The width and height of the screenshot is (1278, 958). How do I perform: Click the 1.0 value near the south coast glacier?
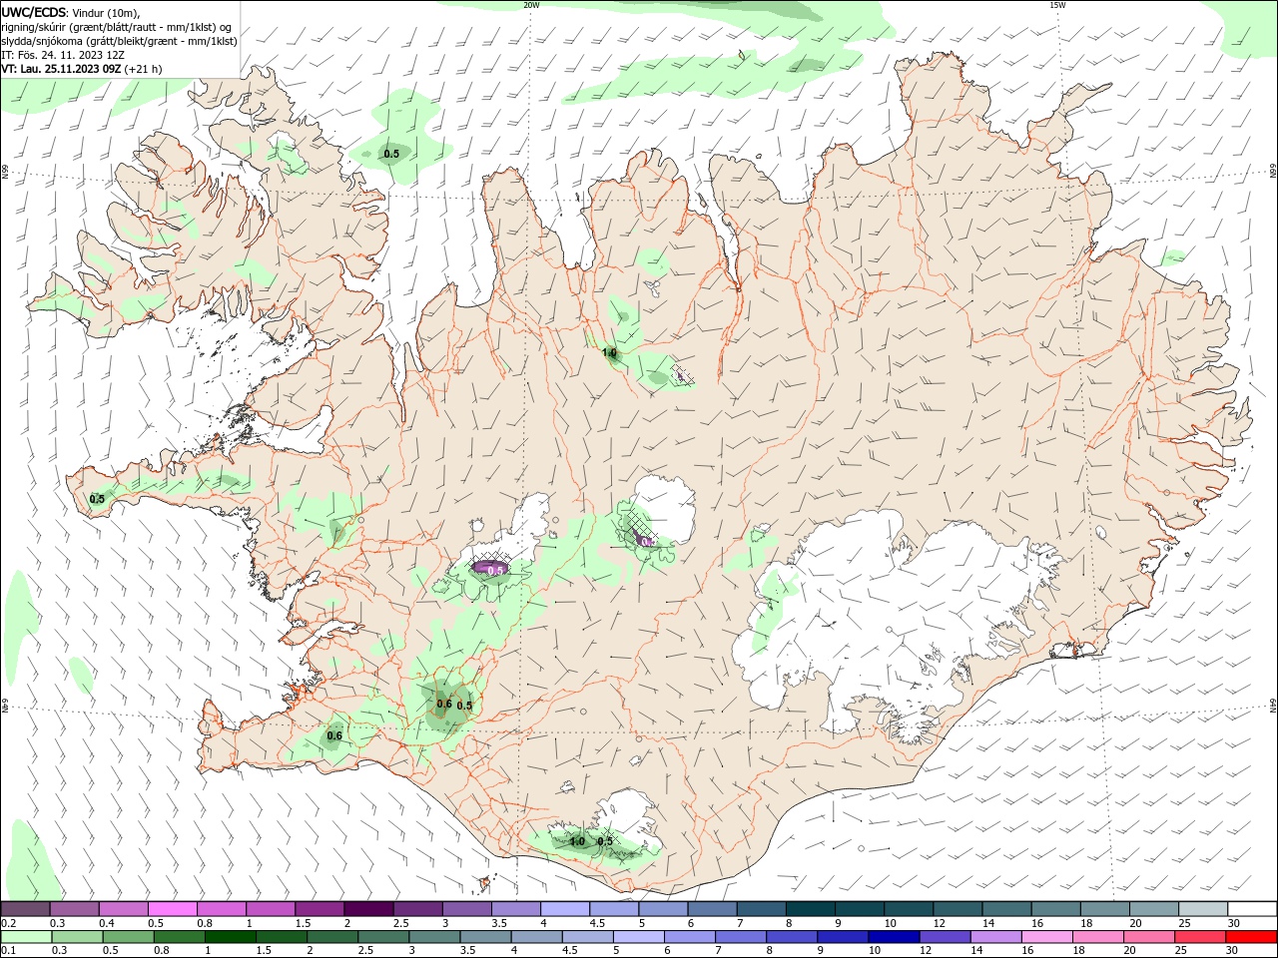pyautogui.click(x=577, y=841)
